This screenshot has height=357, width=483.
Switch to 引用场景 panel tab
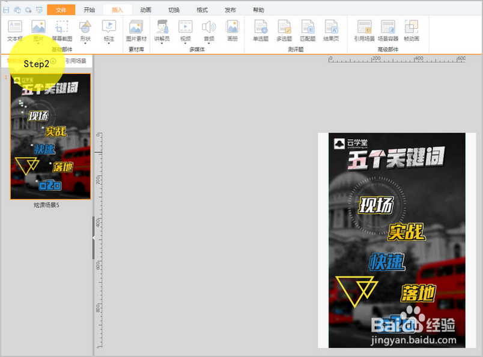[76, 61]
